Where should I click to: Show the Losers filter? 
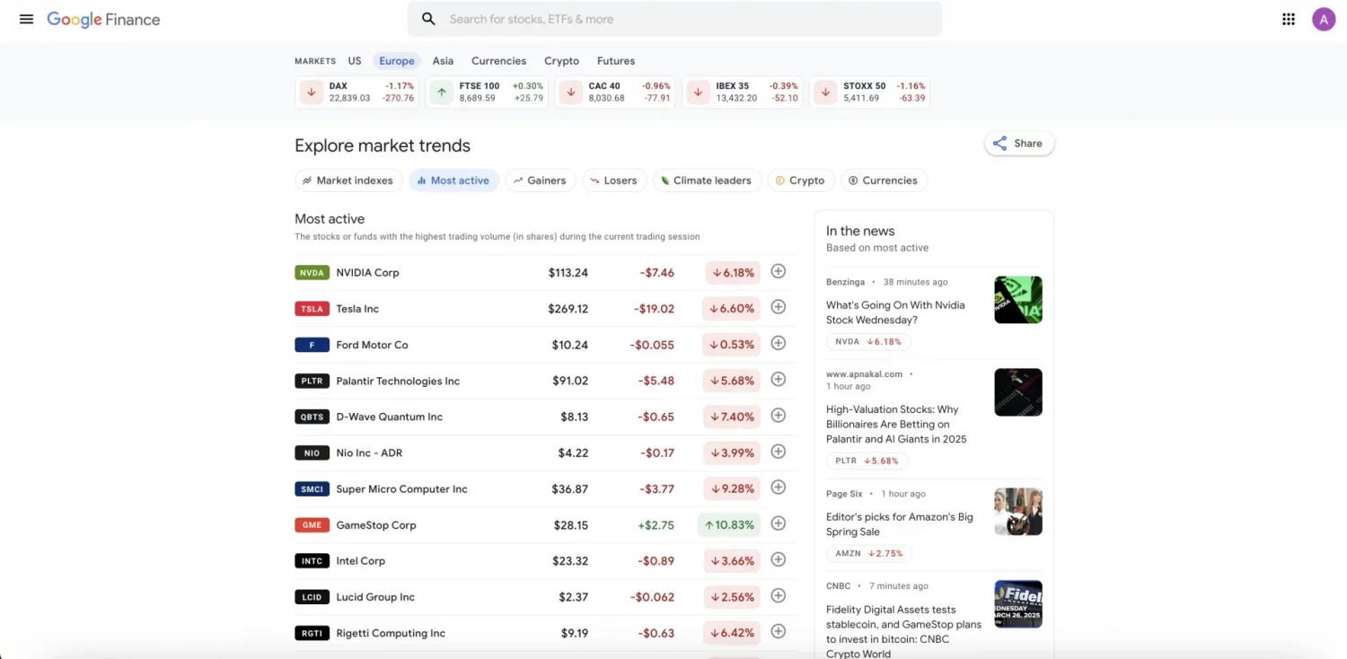tap(614, 180)
